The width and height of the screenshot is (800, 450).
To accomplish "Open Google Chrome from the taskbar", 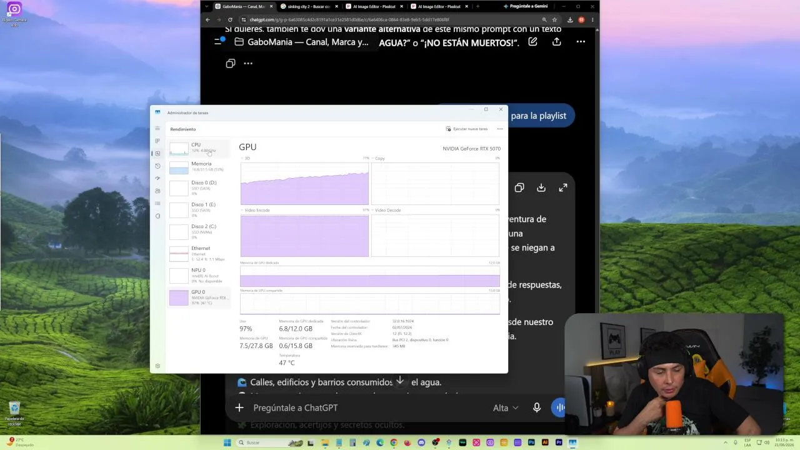I will [x=394, y=442].
